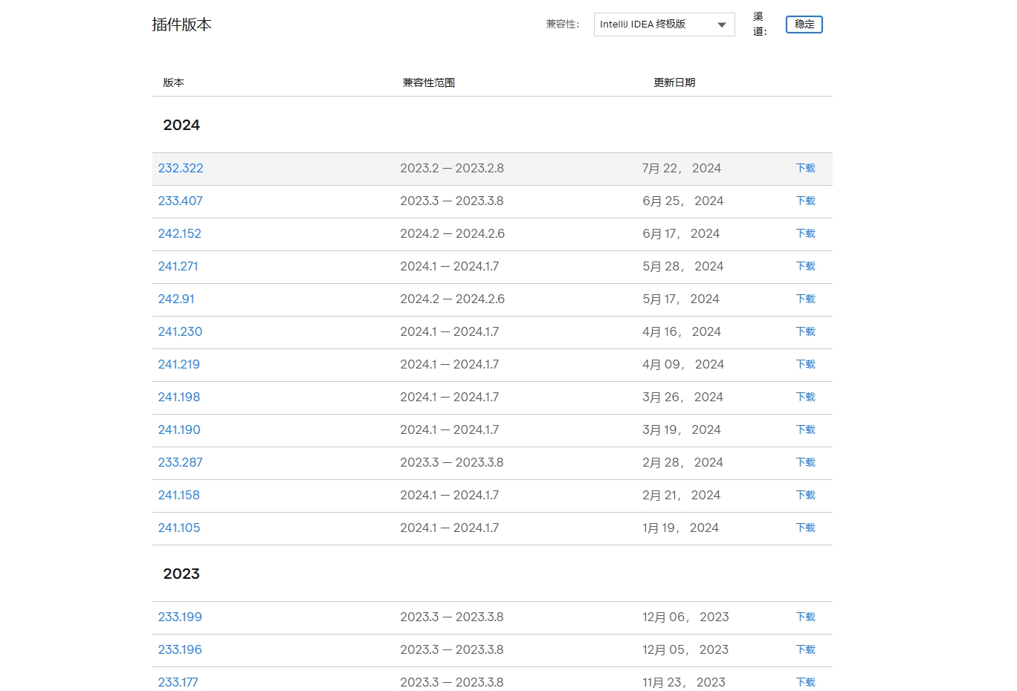The image size is (1017, 691).
Task: Download version 233.199 via 下载
Action: [x=806, y=617]
